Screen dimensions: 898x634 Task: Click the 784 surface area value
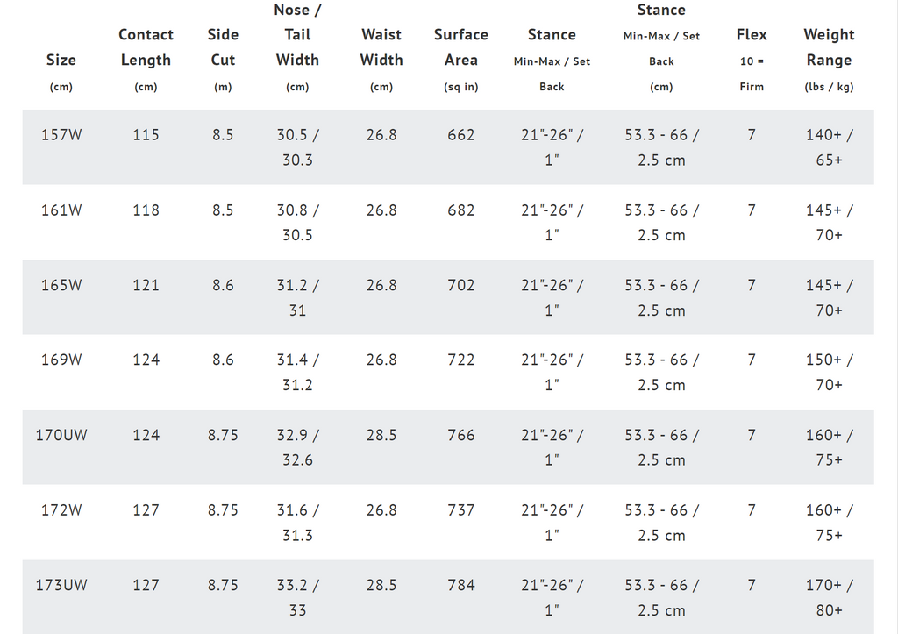point(461,585)
